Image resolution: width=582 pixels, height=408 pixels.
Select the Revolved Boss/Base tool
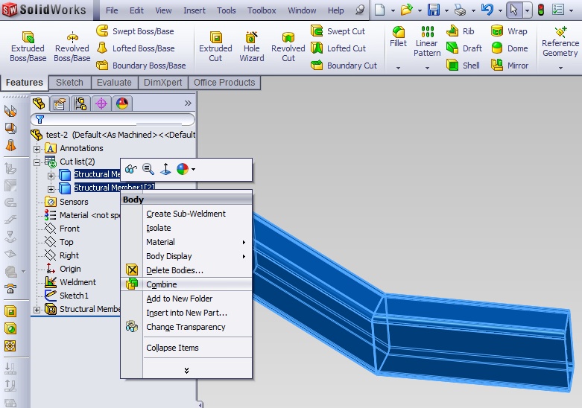click(72, 46)
